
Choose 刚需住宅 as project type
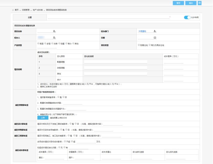pyautogui.click(x=139, y=45)
